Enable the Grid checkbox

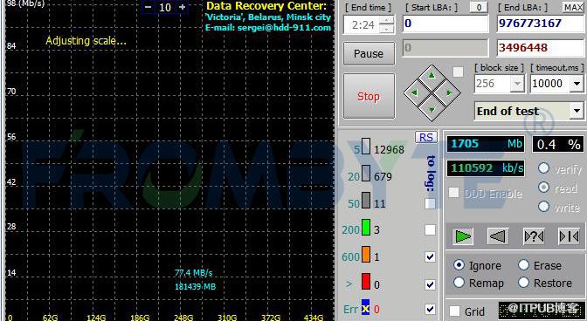(454, 311)
